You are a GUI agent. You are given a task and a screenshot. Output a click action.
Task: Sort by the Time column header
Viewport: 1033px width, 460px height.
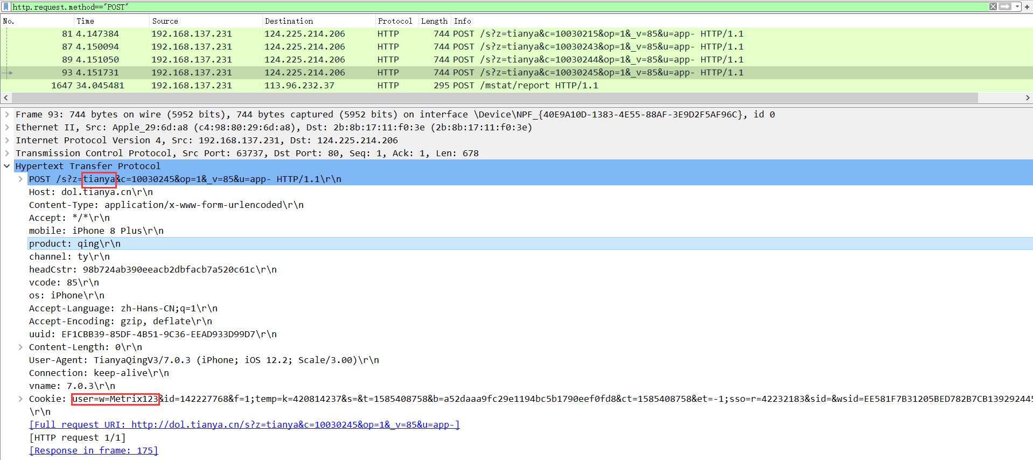click(111, 21)
